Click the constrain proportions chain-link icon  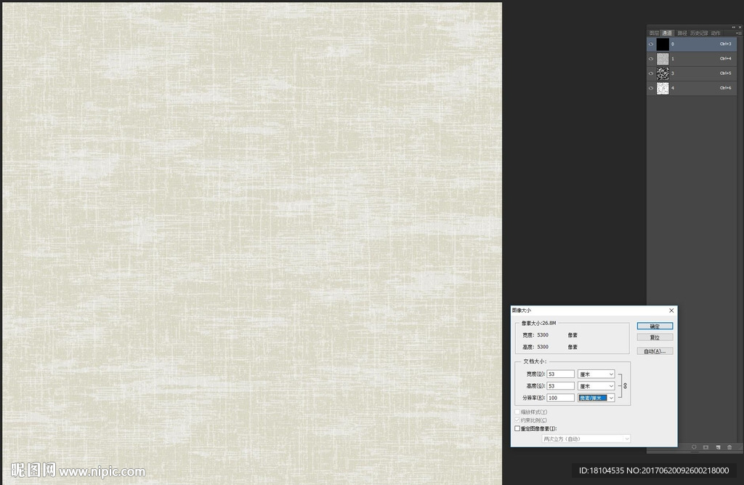(625, 385)
